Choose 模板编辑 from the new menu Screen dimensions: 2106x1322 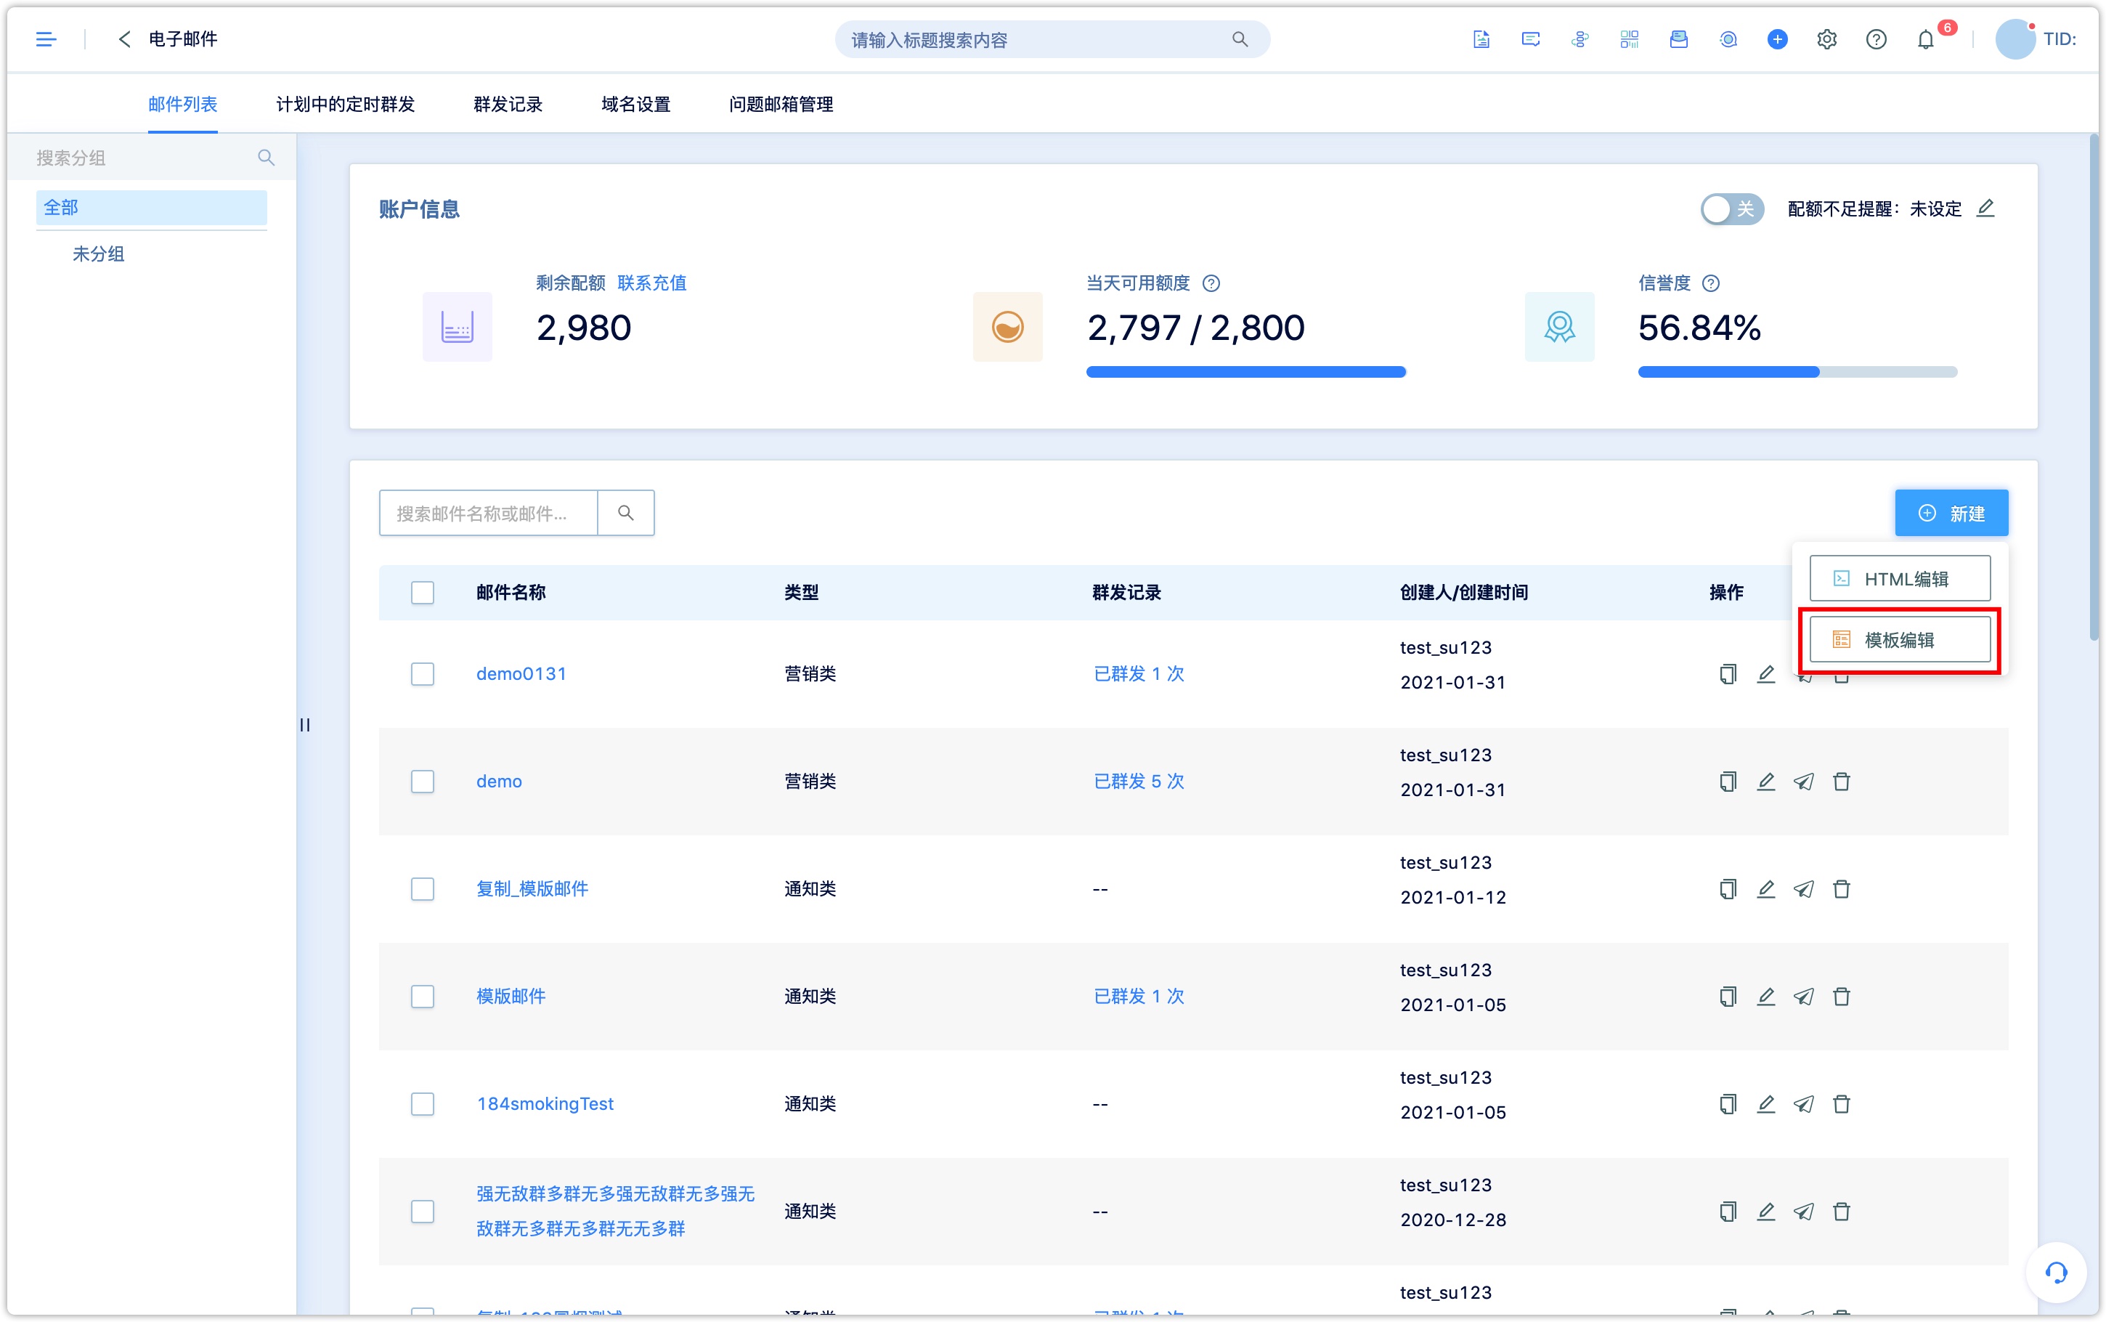point(1899,640)
